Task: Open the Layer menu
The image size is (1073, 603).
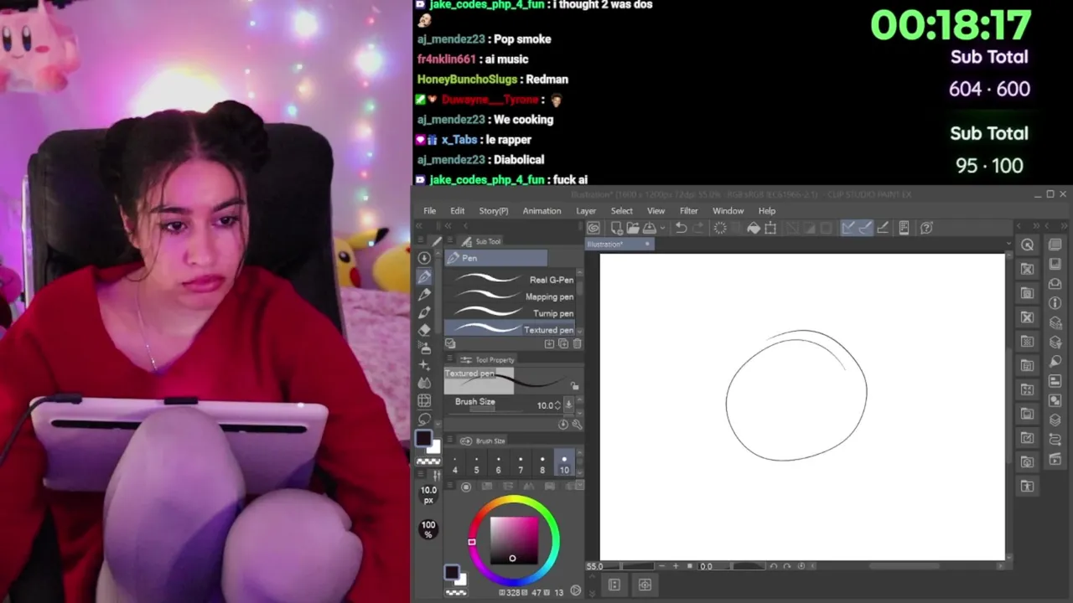Action: coord(586,211)
